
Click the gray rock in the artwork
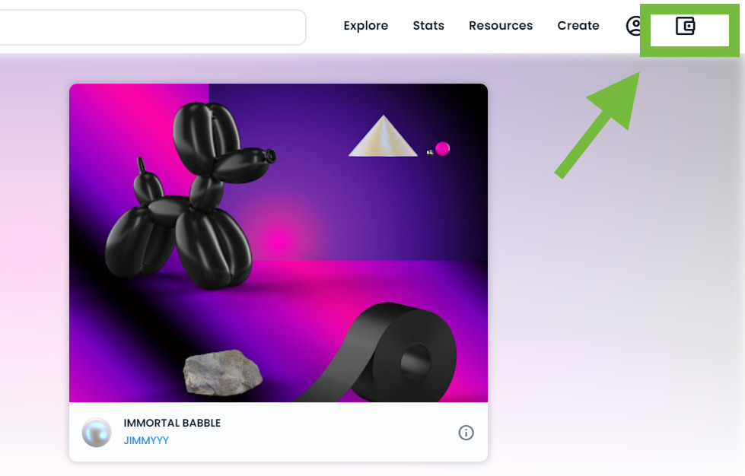pos(222,373)
